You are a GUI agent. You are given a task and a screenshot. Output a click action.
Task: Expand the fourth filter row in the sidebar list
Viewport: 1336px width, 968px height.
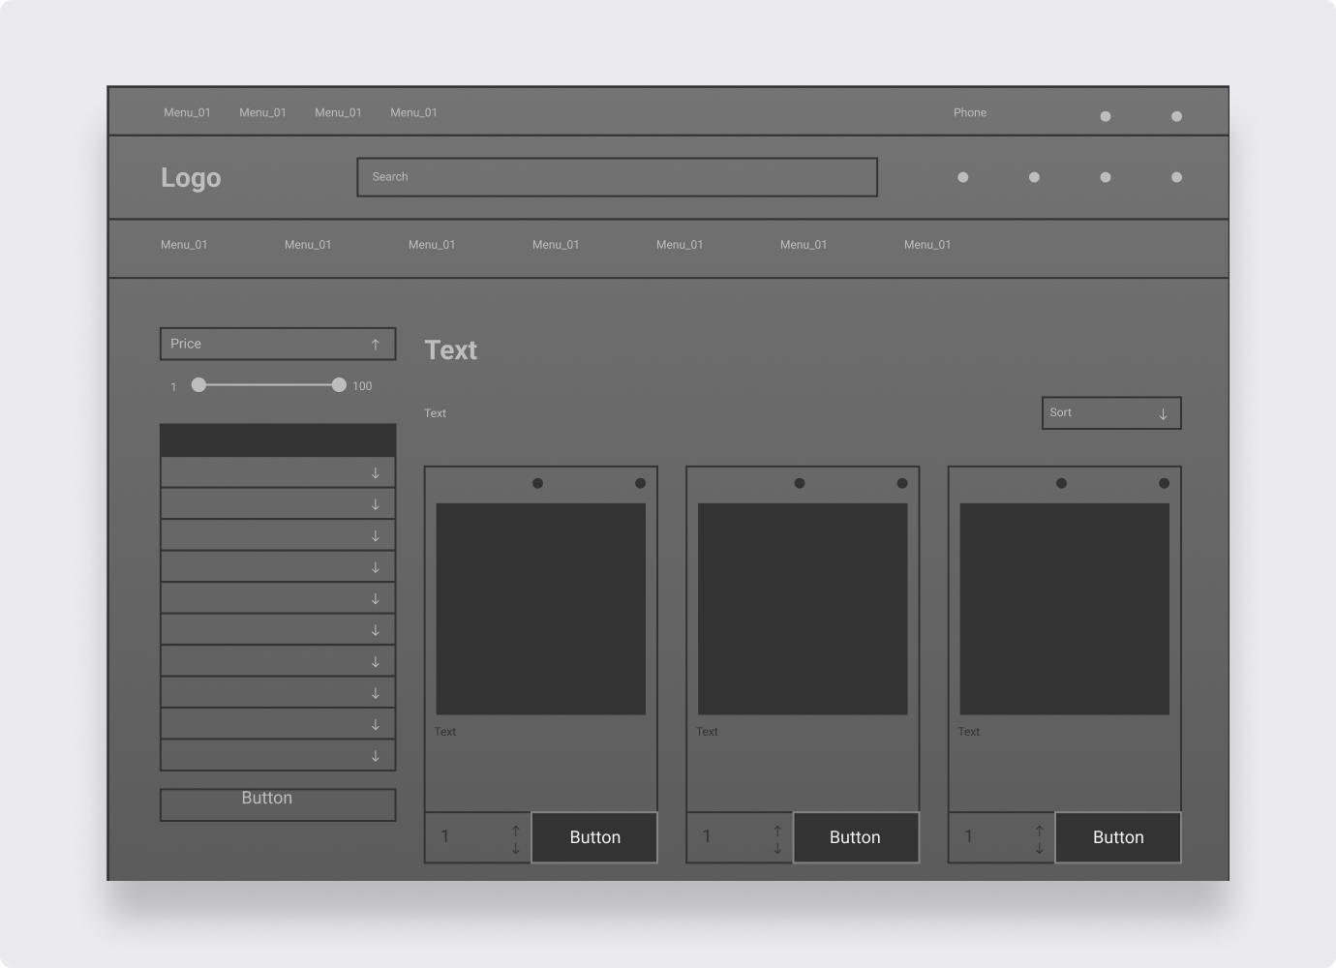point(278,566)
